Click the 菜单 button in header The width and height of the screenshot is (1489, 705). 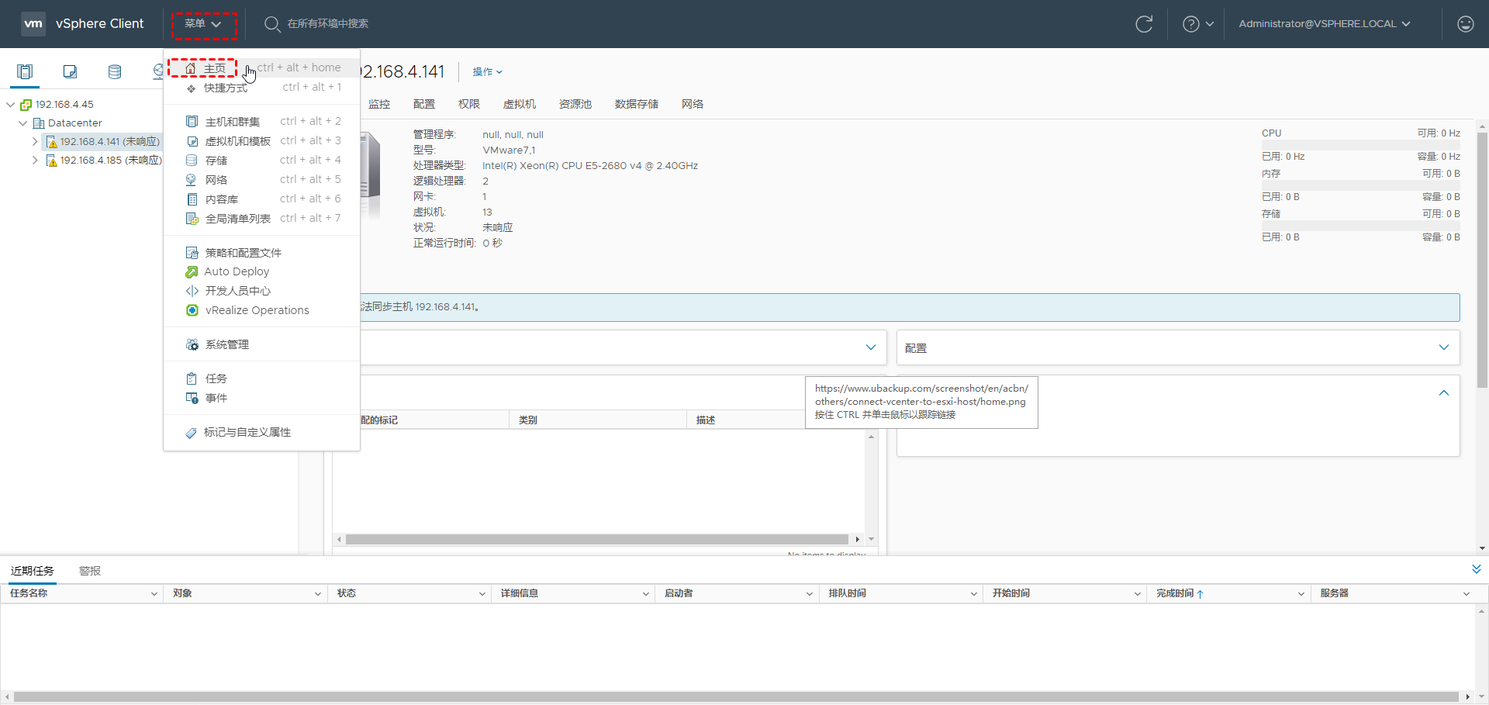[203, 24]
